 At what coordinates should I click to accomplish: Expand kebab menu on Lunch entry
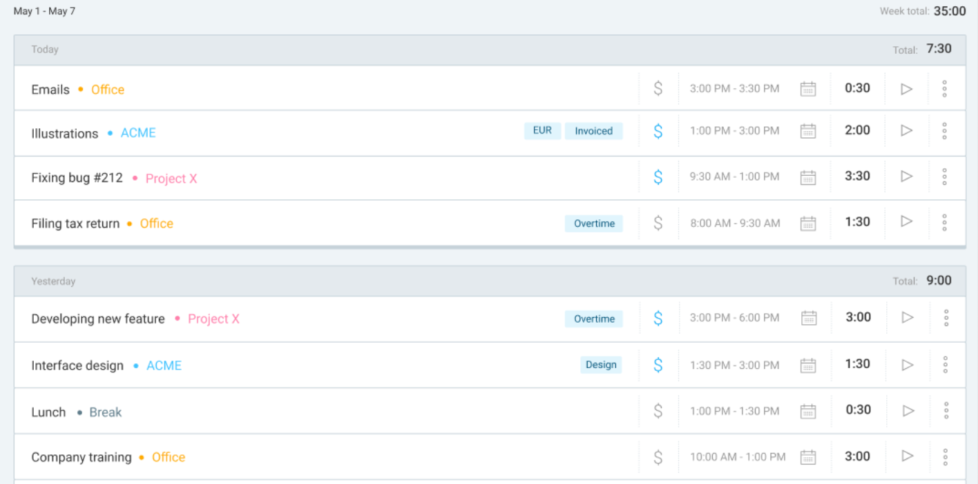(x=946, y=411)
